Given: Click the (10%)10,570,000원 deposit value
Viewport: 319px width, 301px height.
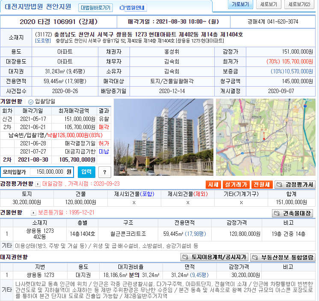Looking at the screenshot, I should [x=292, y=71].
